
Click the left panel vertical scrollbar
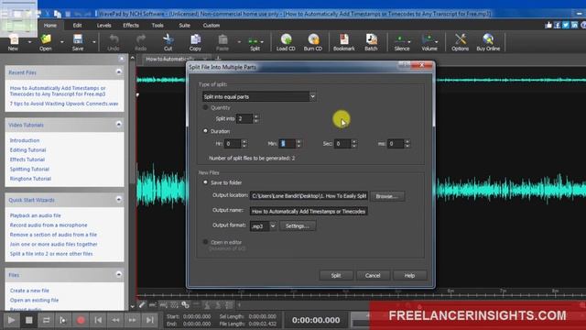point(132,182)
